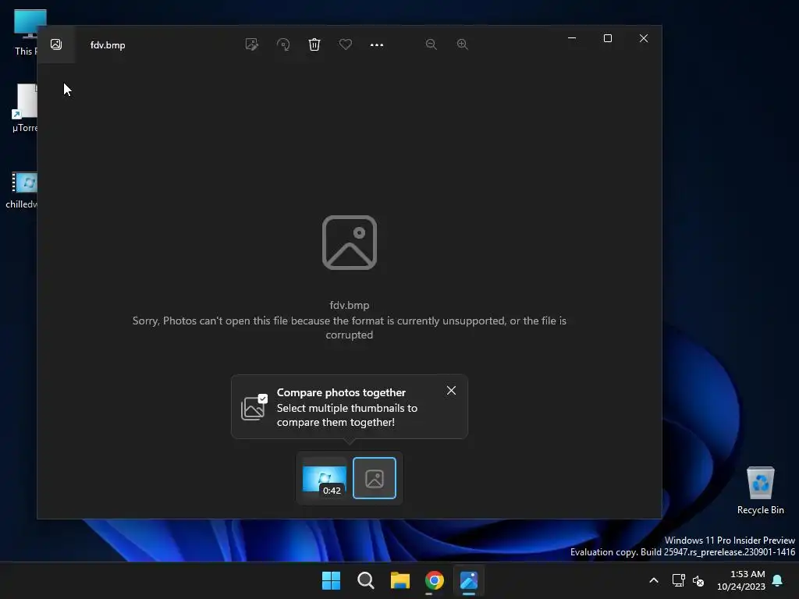Click the zoom out magnifier
The image size is (799, 599).
point(431,44)
